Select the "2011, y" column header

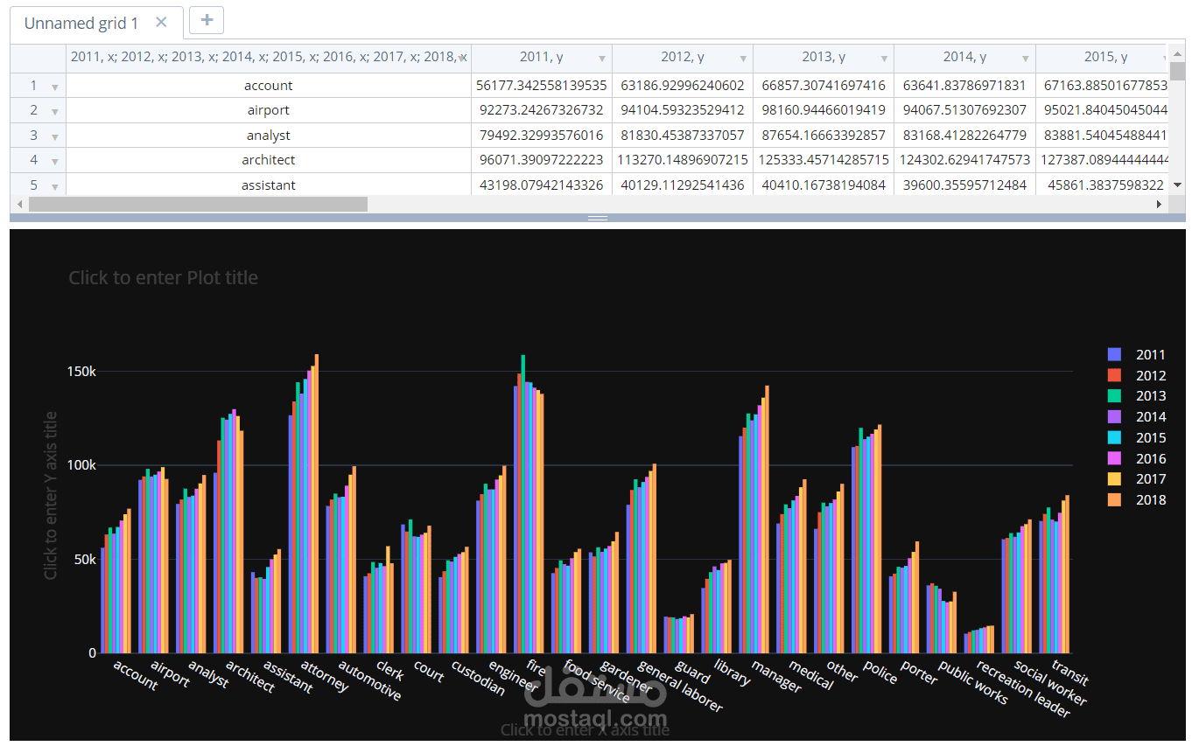click(542, 57)
